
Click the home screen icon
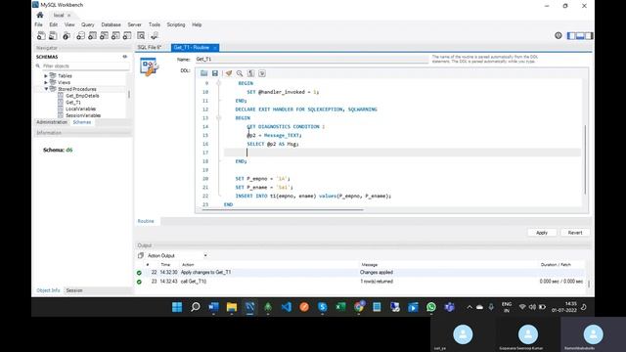coord(40,16)
